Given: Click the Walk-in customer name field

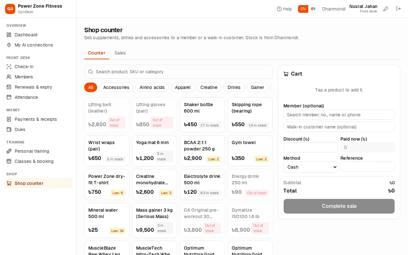Looking at the screenshot, I should [339, 127].
